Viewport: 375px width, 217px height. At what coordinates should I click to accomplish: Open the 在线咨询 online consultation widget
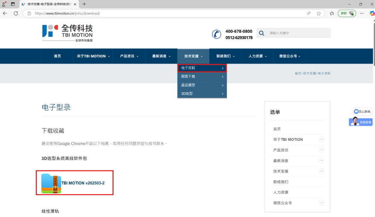pos(361,122)
